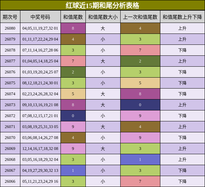Screen dimensions: 205x187
Task: Select winning numbers 04,19,27,29,30,32 13
Action: (x=40, y=170)
